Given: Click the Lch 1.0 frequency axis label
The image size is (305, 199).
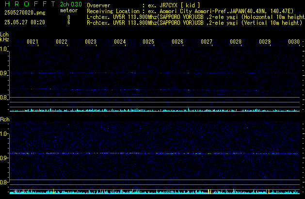Looking at the screenshot, I should (x=3, y=49).
